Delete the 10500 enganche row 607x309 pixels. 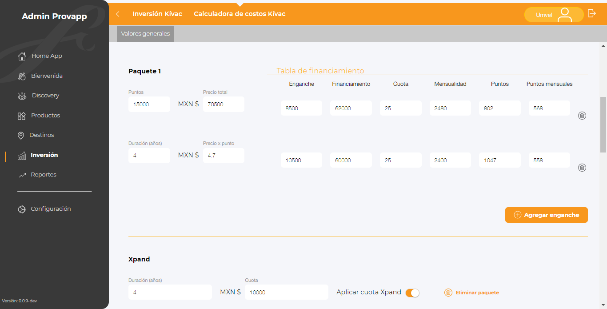click(x=582, y=168)
